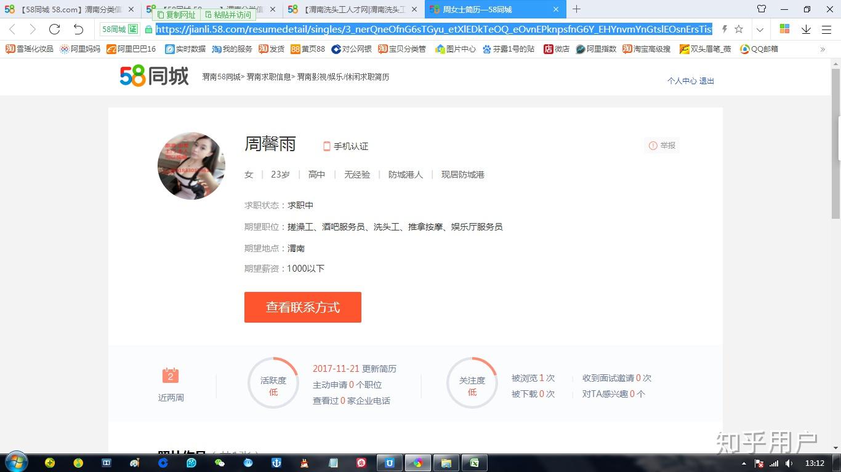Open the 双头眉笔_薇 bookmark

tap(706, 49)
